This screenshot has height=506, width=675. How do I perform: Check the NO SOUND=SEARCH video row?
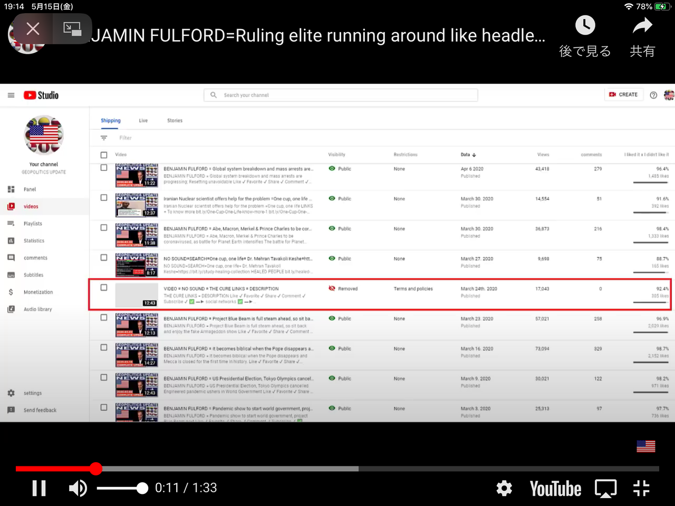104,258
